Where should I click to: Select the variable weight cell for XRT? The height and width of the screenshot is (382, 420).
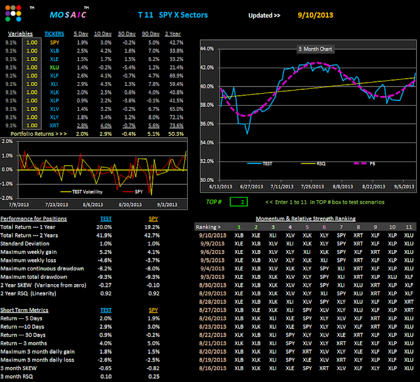coord(31,125)
